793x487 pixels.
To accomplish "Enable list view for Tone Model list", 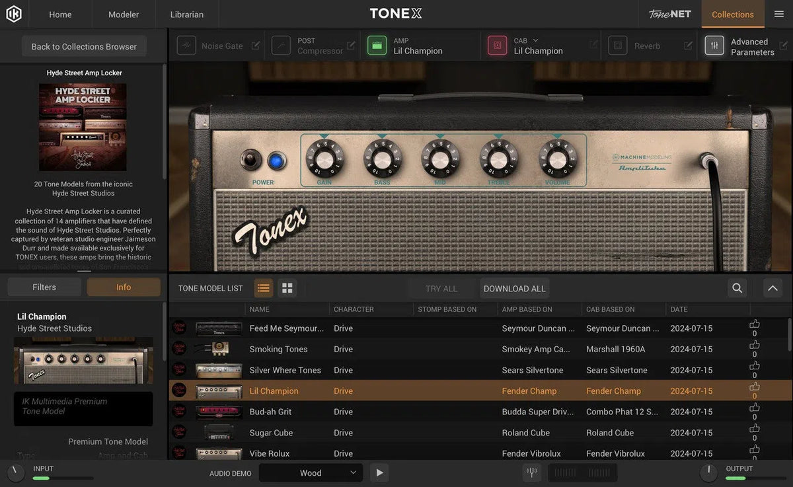I will 264,288.
